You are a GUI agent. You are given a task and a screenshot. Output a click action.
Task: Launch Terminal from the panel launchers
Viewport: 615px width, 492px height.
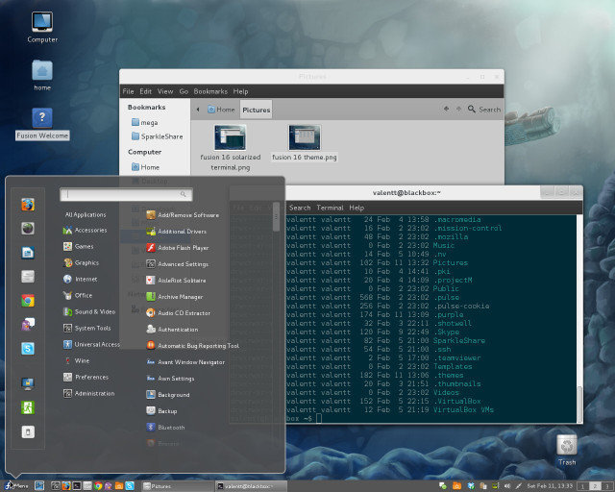point(77,486)
